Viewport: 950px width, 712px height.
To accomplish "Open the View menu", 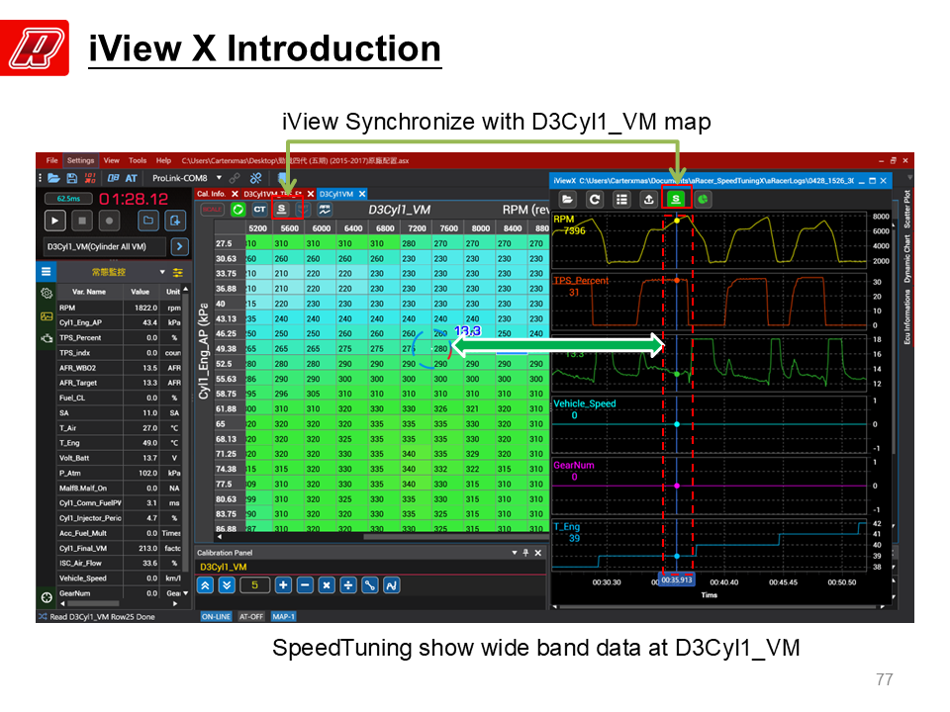I will pos(112,160).
